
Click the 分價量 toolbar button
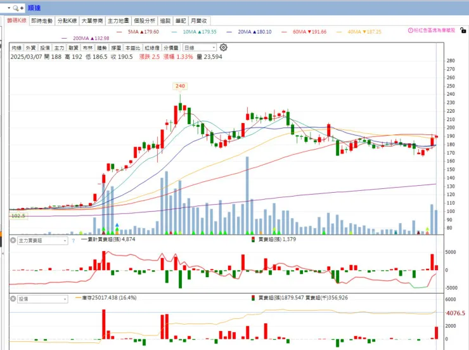click(x=171, y=48)
